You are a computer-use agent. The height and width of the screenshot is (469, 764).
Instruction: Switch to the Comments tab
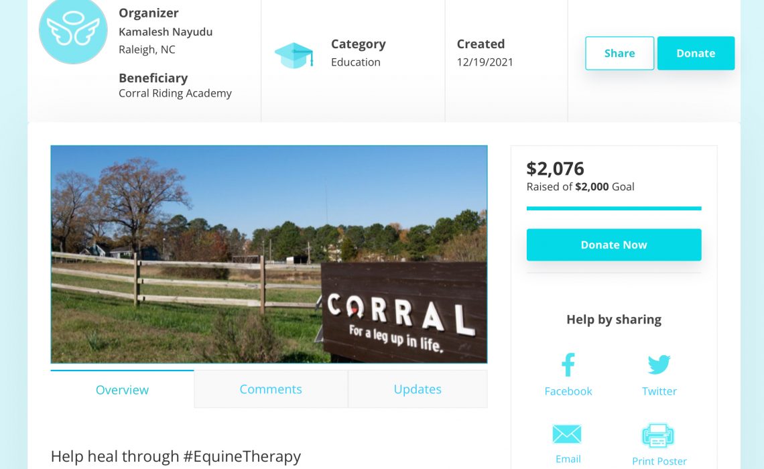[x=271, y=389]
